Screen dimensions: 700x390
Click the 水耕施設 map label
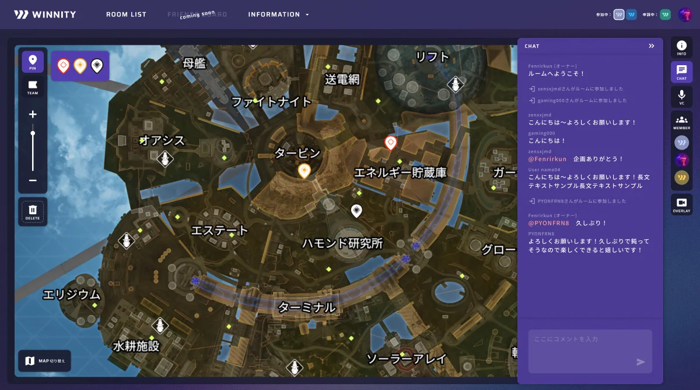(x=136, y=346)
